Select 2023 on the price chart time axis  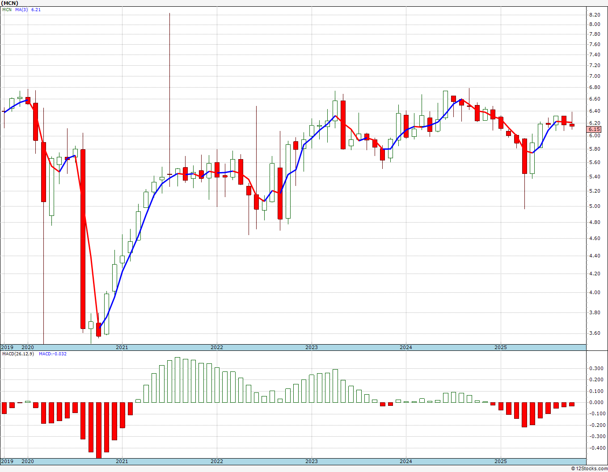(x=312, y=347)
